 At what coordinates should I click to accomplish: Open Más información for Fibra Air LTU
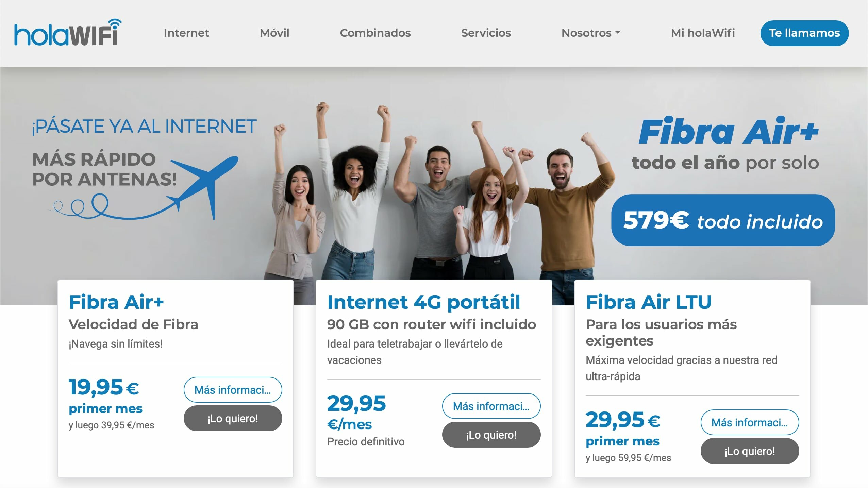pos(750,422)
